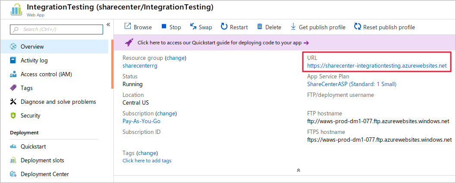This screenshot has width=456, height=183.
Task: Open ShareCenterASP App Service Plan link
Action: [x=352, y=84]
